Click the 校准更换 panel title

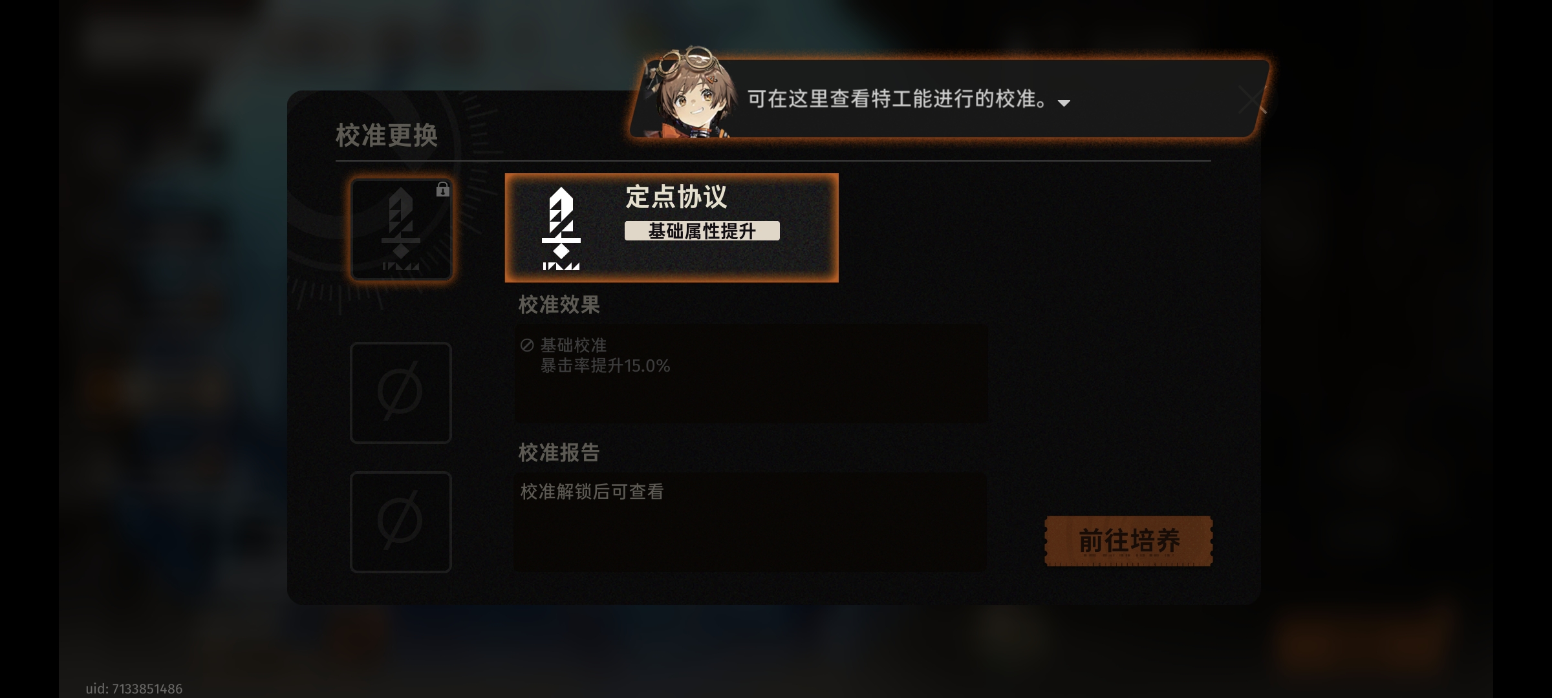(387, 135)
